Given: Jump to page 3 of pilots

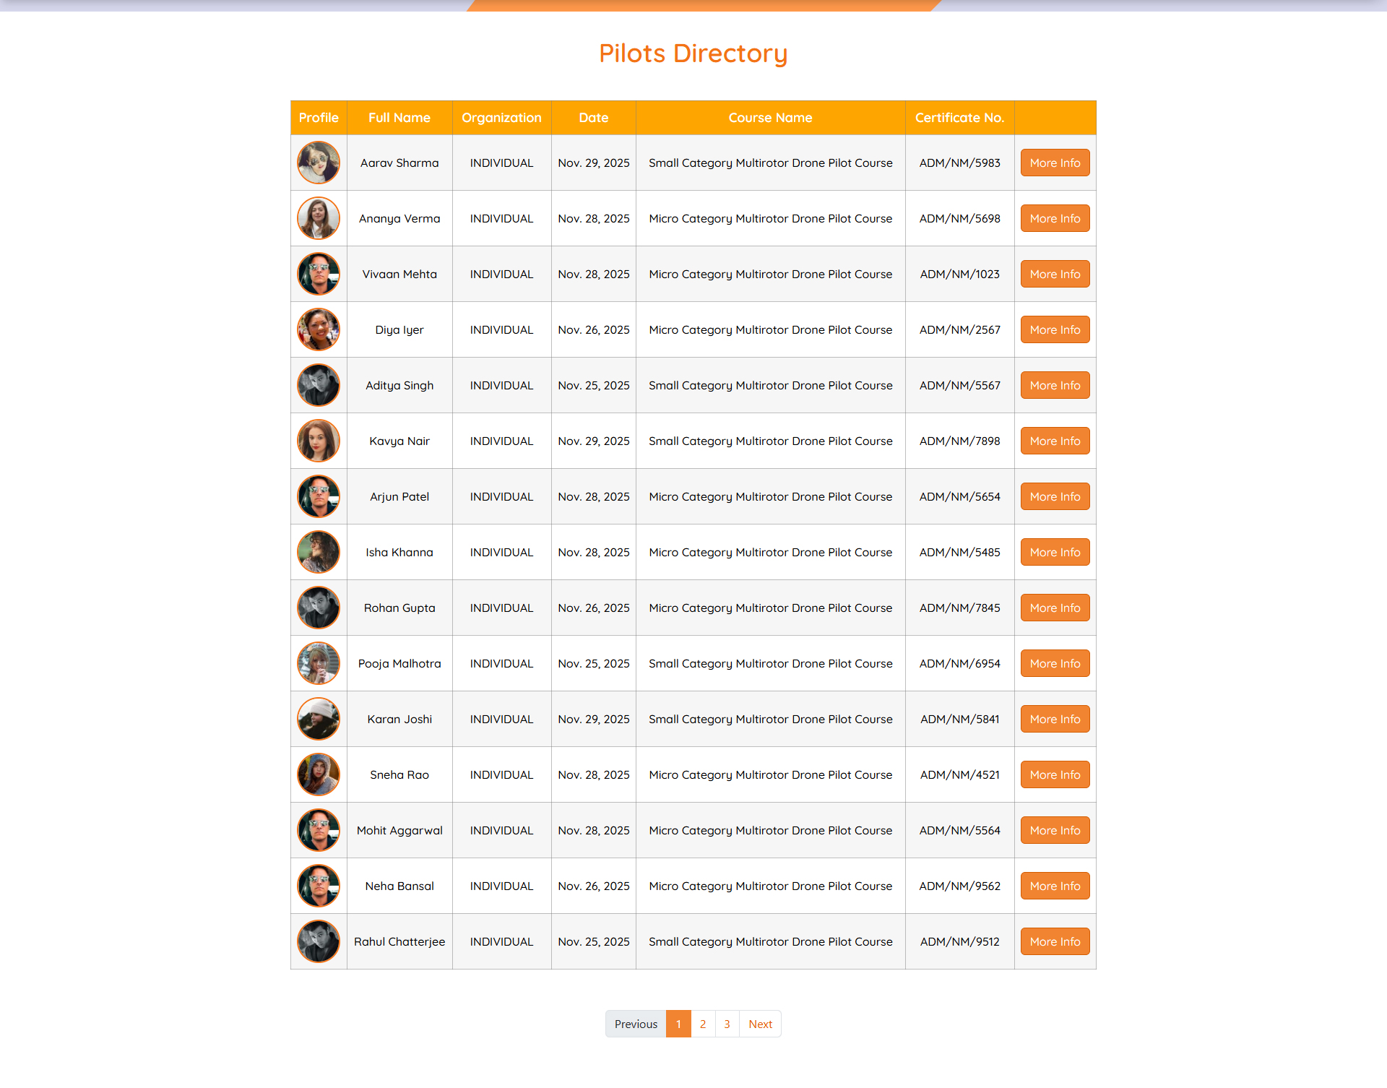Looking at the screenshot, I should pos(727,1024).
